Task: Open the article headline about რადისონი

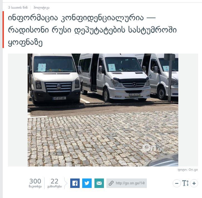Action: (92, 30)
